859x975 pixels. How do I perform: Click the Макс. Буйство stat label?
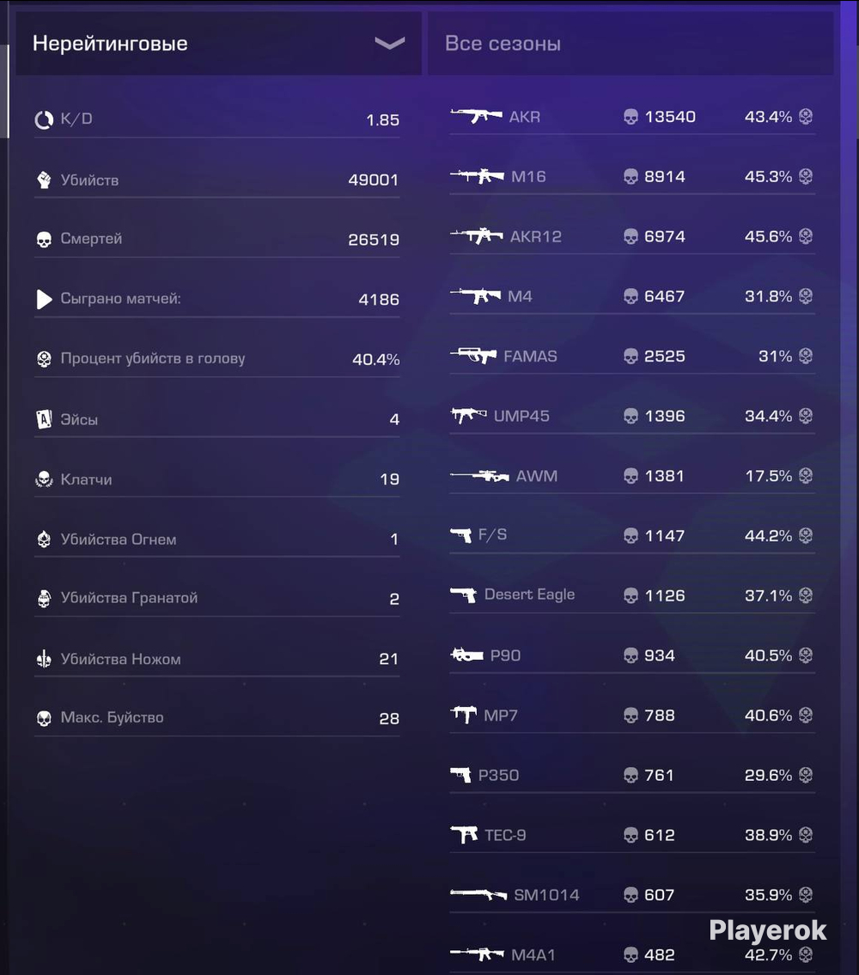[x=112, y=717]
